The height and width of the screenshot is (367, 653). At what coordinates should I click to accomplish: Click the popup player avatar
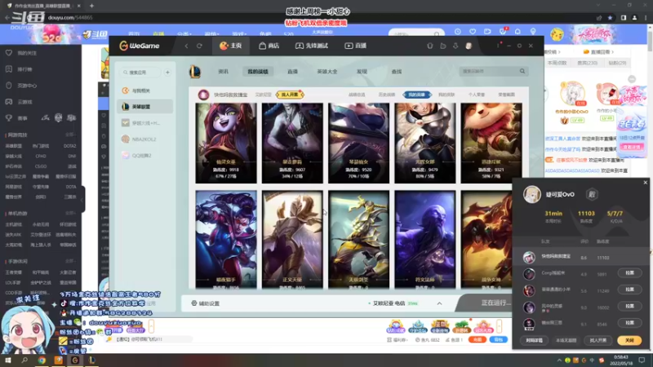pos(532,194)
